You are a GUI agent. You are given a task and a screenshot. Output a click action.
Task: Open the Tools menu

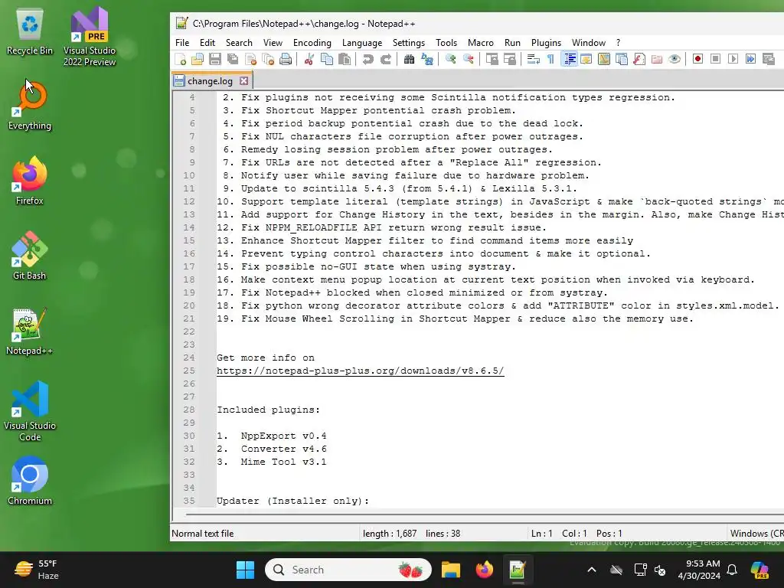(446, 43)
